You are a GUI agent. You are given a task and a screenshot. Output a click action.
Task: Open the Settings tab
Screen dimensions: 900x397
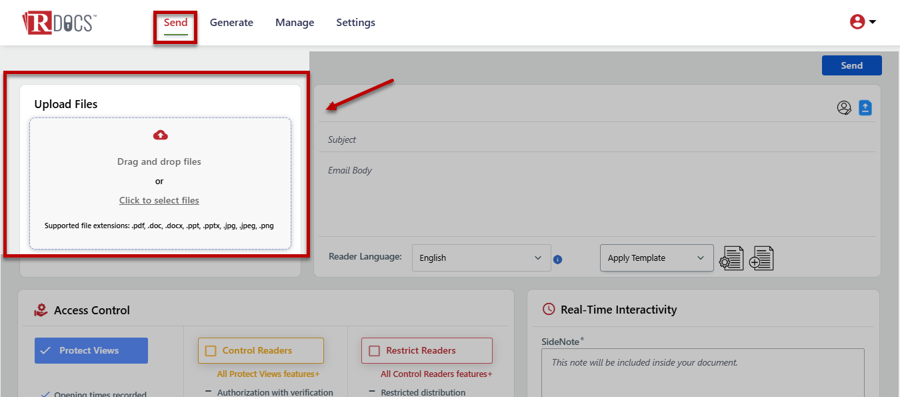[x=355, y=23]
